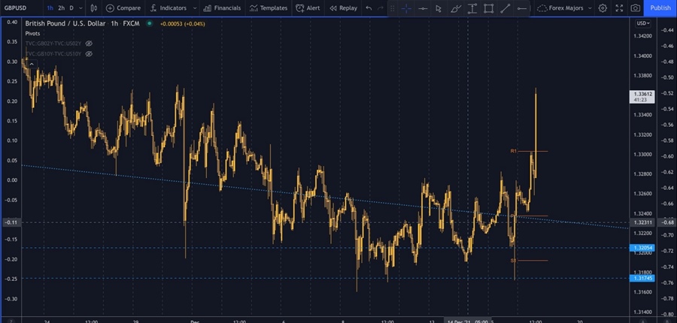Click the 1.32311 price line label
This screenshot has height=323, width=677.
tap(642, 222)
